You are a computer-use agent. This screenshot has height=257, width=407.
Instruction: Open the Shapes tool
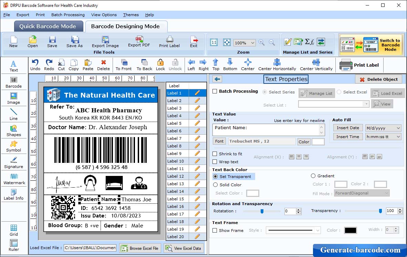click(x=14, y=131)
